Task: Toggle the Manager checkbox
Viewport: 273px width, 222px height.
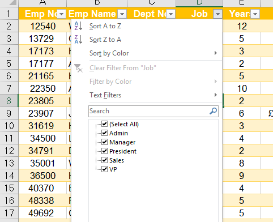Action: coord(104,142)
